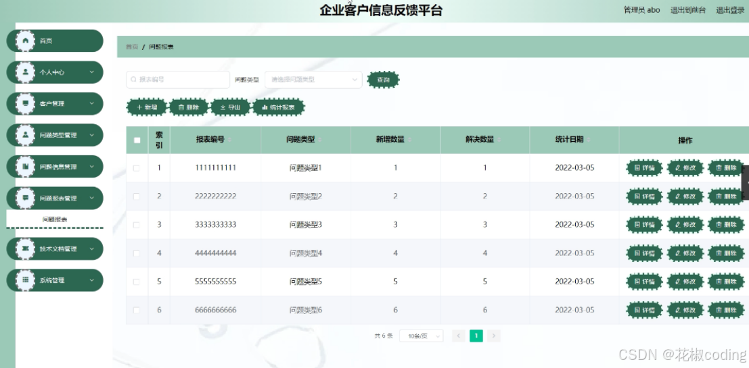Viewport: 749px width, 368px height.
Task: Click 删除 for row 3333333333
Action: tap(726, 225)
